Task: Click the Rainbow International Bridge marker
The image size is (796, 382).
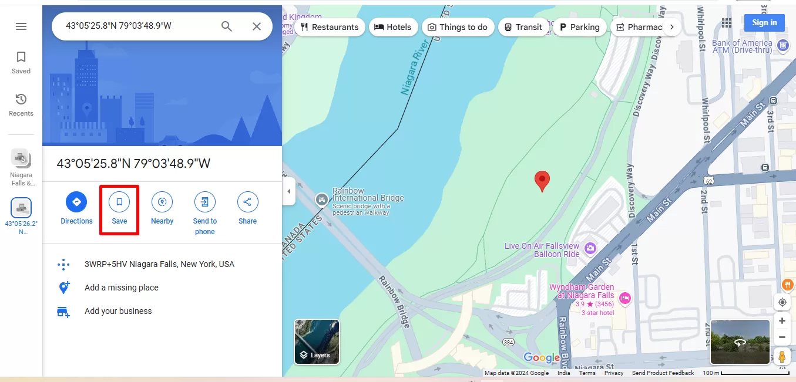Action: (321, 200)
